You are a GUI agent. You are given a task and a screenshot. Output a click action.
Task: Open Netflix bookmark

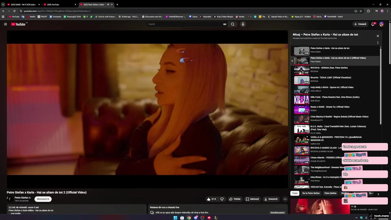coord(31,16)
